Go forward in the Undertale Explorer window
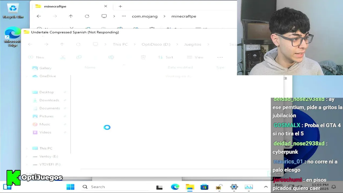This screenshot has width=343, height=193. click(46, 44)
